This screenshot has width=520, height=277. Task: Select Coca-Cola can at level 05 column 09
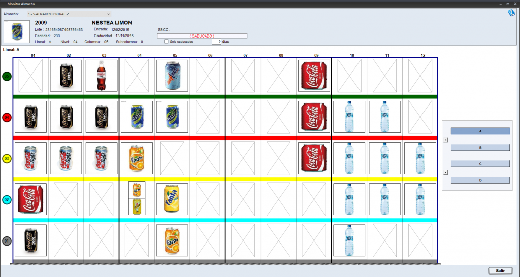314,76
